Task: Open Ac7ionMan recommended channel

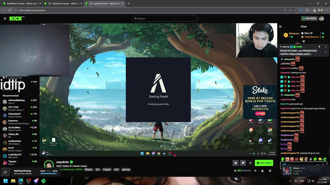Action: (x=20, y=129)
